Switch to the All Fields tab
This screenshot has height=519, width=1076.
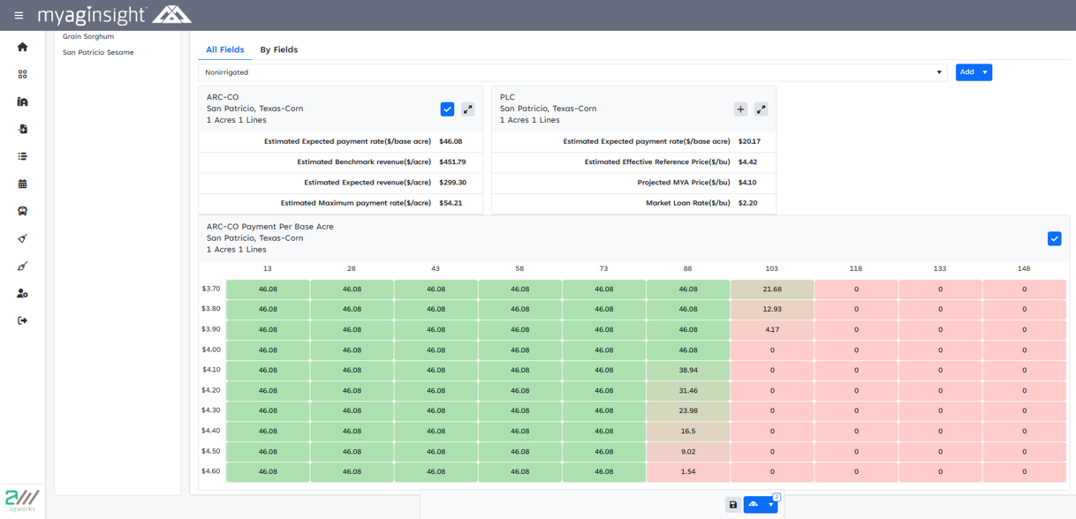225,49
